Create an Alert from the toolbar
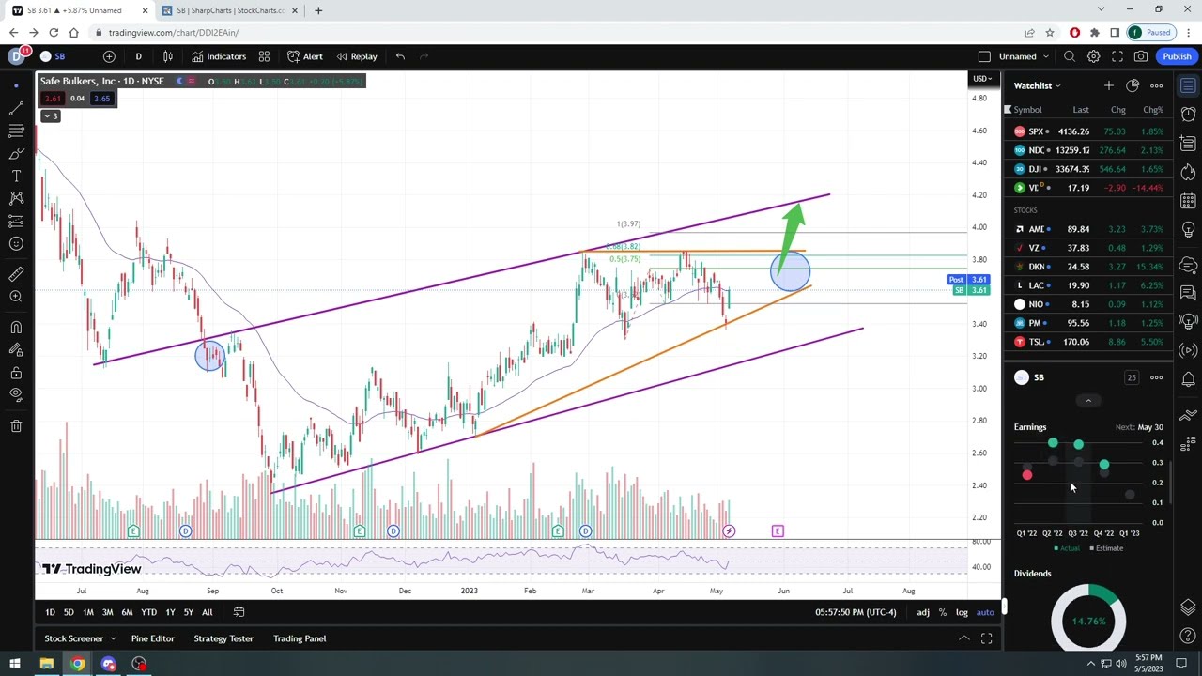The width and height of the screenshot is (1202, 676). point(305,56)
